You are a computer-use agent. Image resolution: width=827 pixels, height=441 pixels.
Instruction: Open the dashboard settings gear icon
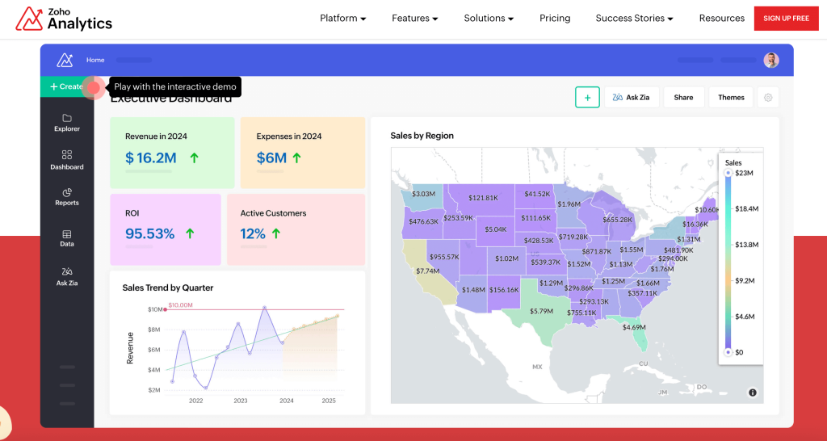[768, 98]
